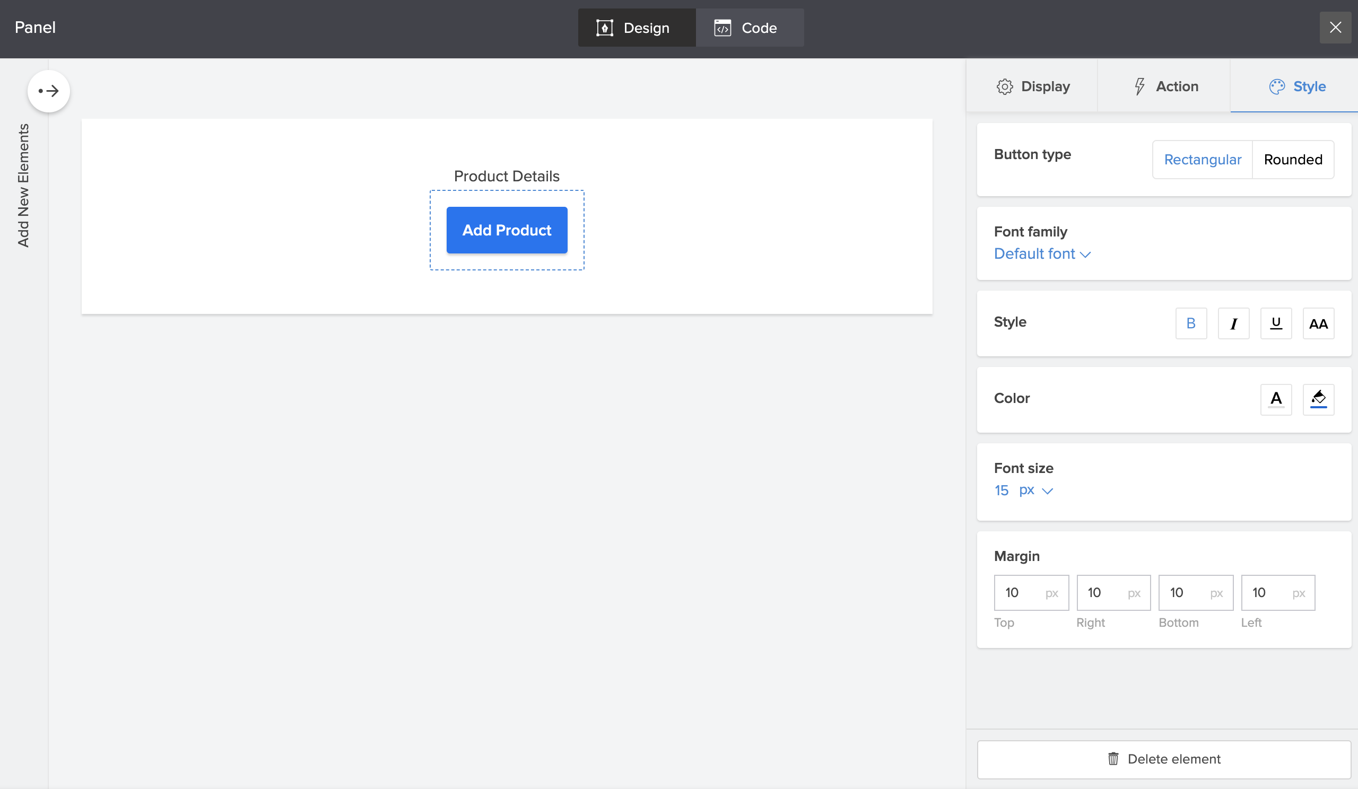Toggle italic text style
This screenshot has width=1358, height=789.
pos(1233,323)
